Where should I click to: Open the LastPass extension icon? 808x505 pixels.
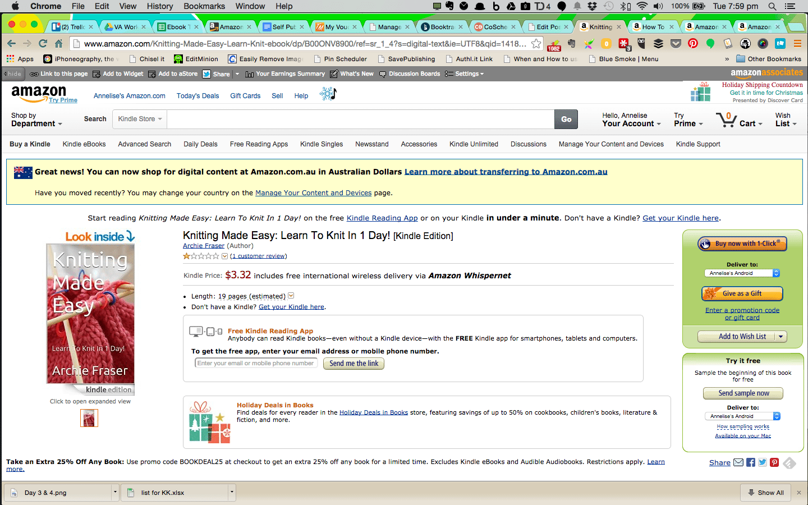pyautogui.click(x=623, y=43)
